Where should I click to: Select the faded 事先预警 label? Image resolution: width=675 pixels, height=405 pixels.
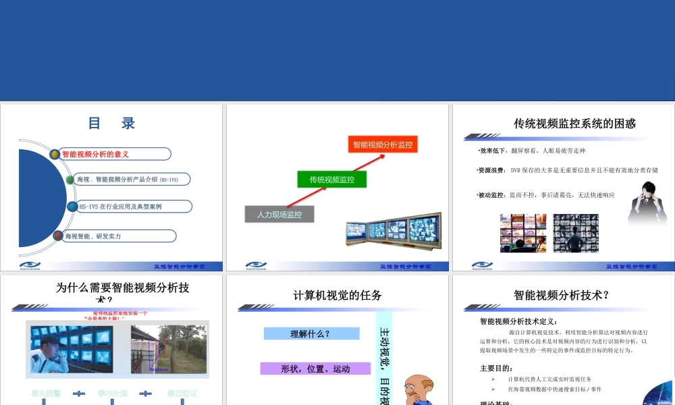pyautogui.click(x=46, y=394)
